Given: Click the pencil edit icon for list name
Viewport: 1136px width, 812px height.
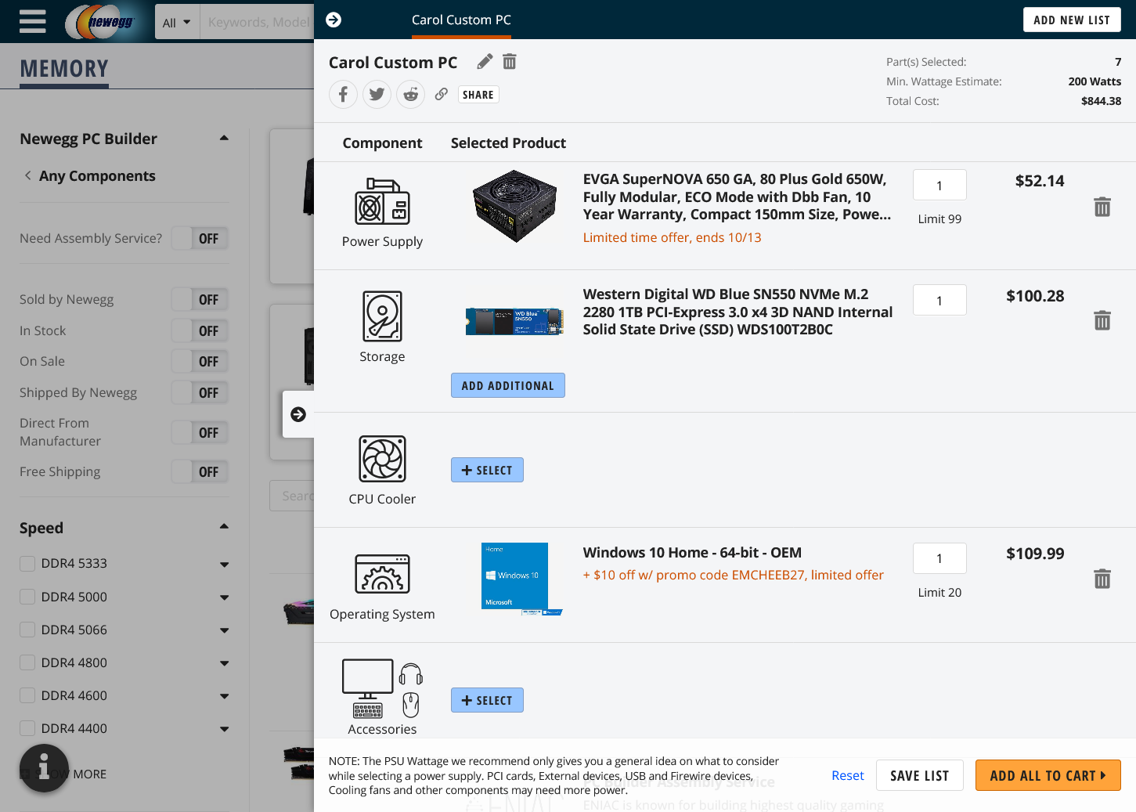Looking at the screenshot, I should click(x=485, y=62).
